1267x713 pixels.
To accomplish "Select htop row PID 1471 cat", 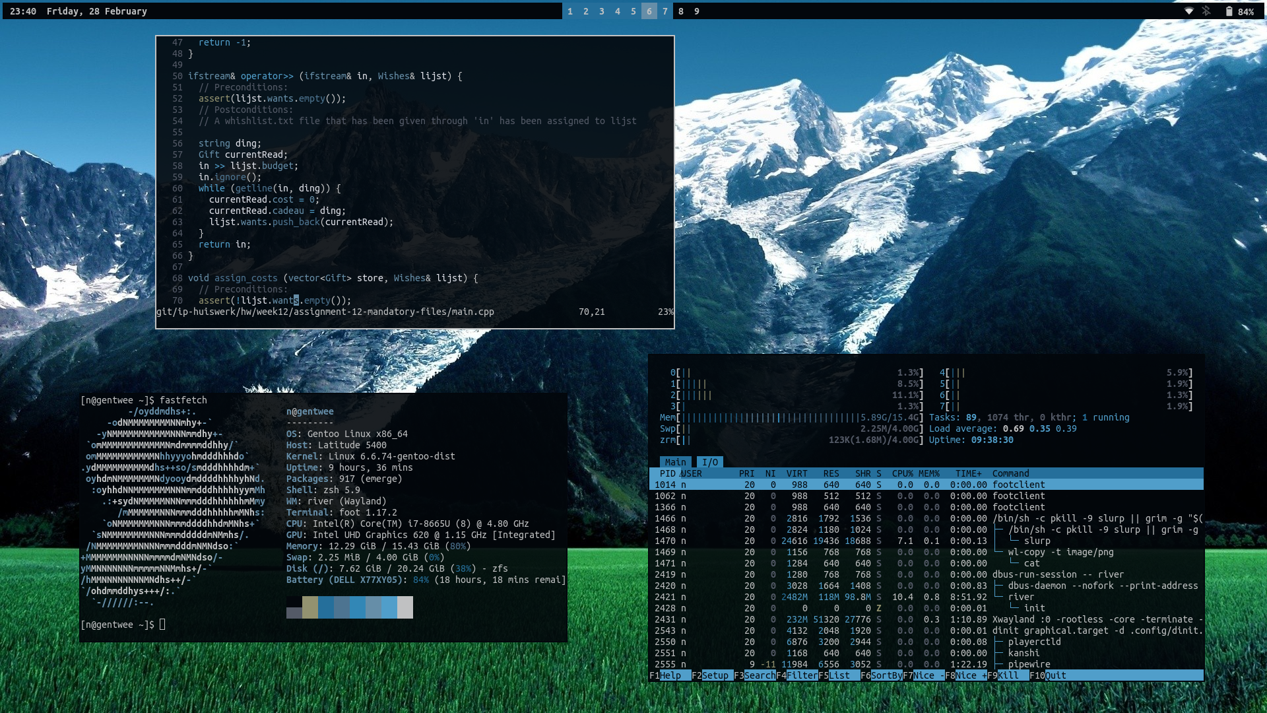I will click(x=926, y=563).
